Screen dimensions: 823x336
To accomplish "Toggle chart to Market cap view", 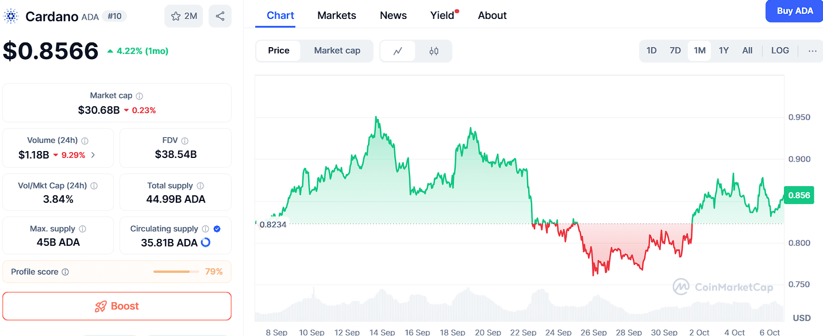I will click(337, 51).
